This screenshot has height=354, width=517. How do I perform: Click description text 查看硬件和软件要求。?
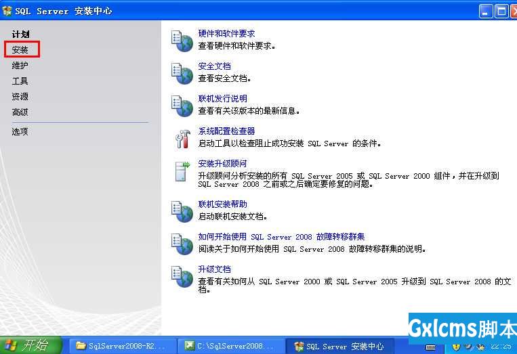tap(236, 46)
